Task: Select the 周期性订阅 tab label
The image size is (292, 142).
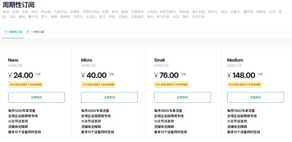Action: [x=15, y=32]
